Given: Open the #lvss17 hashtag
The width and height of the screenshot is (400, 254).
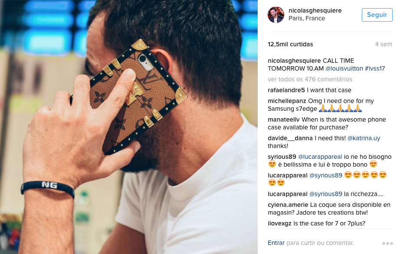Looking at the screenshot, I should tap(374, 68).
